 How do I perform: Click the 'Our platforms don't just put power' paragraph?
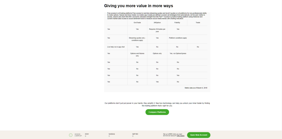pyautogui.click(x=157, y=105)
